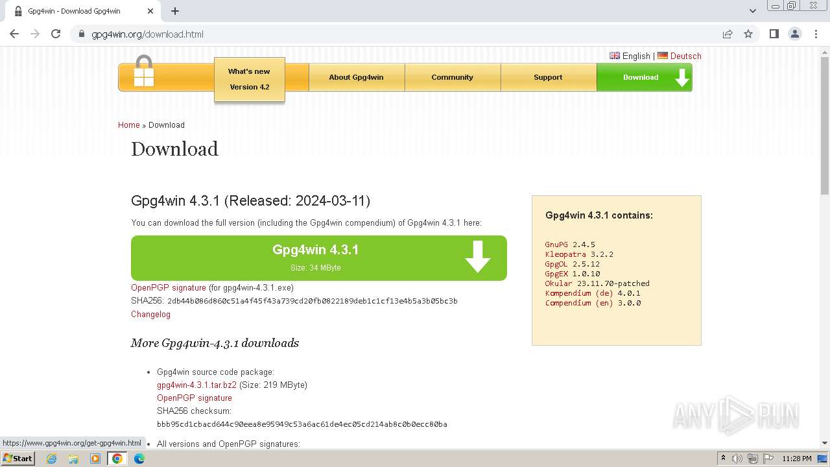Click the page vertical scrollbar thumb

(825, 125)
